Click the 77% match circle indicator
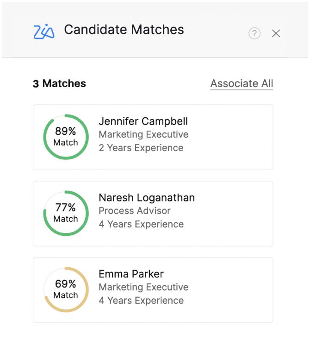The image size is (310, 353). [66, 213]
